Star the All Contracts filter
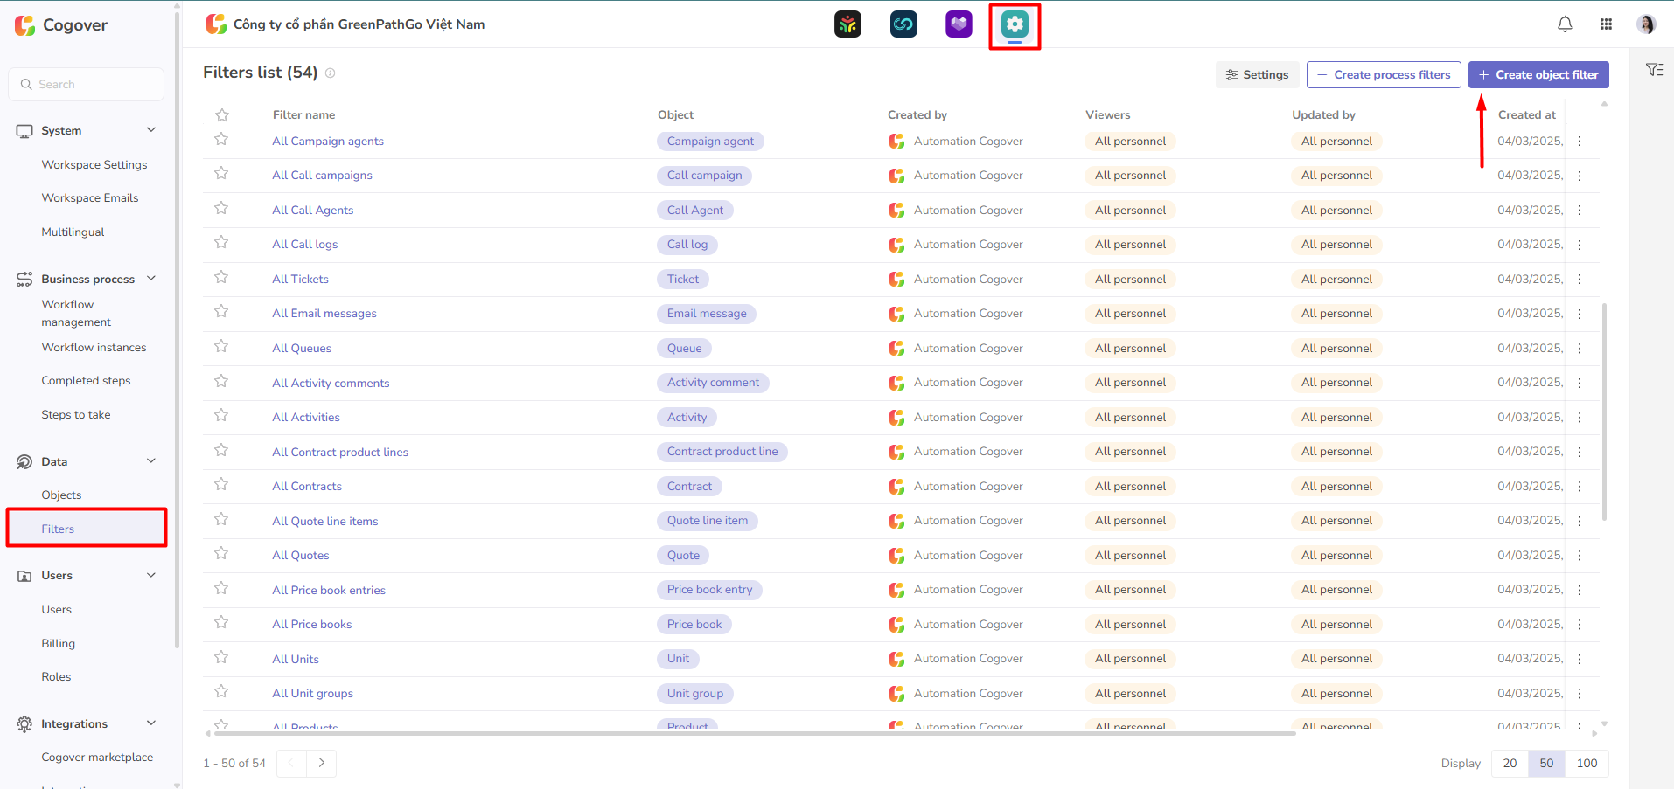The height and width of the screenshot is (789, 1674). click(221, 485)
